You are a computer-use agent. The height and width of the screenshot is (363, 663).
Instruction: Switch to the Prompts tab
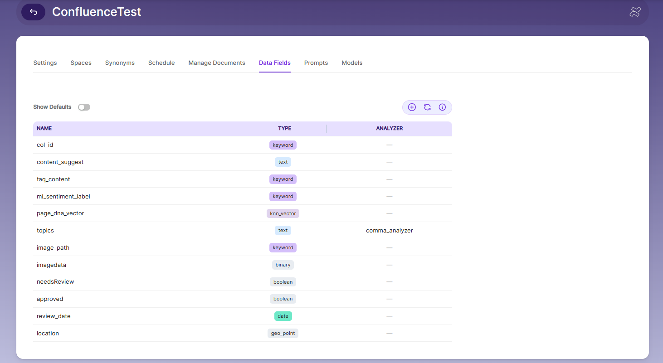(316, 63)
